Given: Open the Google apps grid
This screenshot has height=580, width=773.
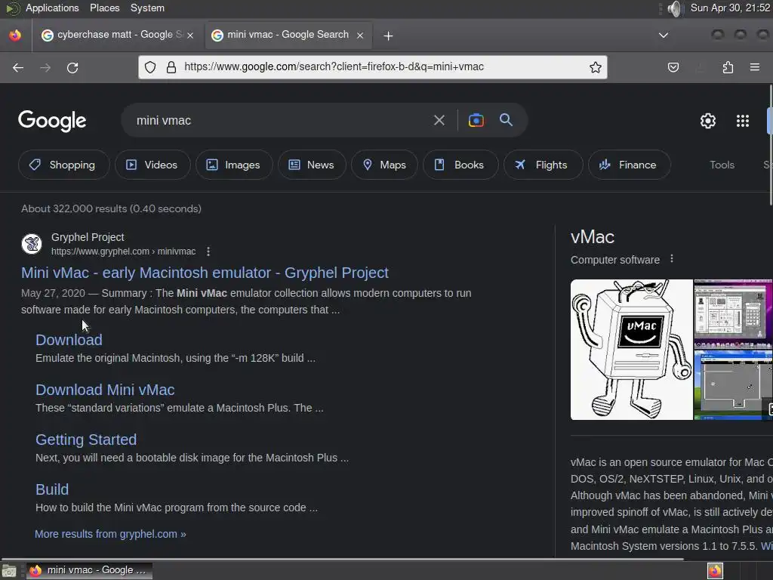Looking at the screenshot, I should point(743,121).
